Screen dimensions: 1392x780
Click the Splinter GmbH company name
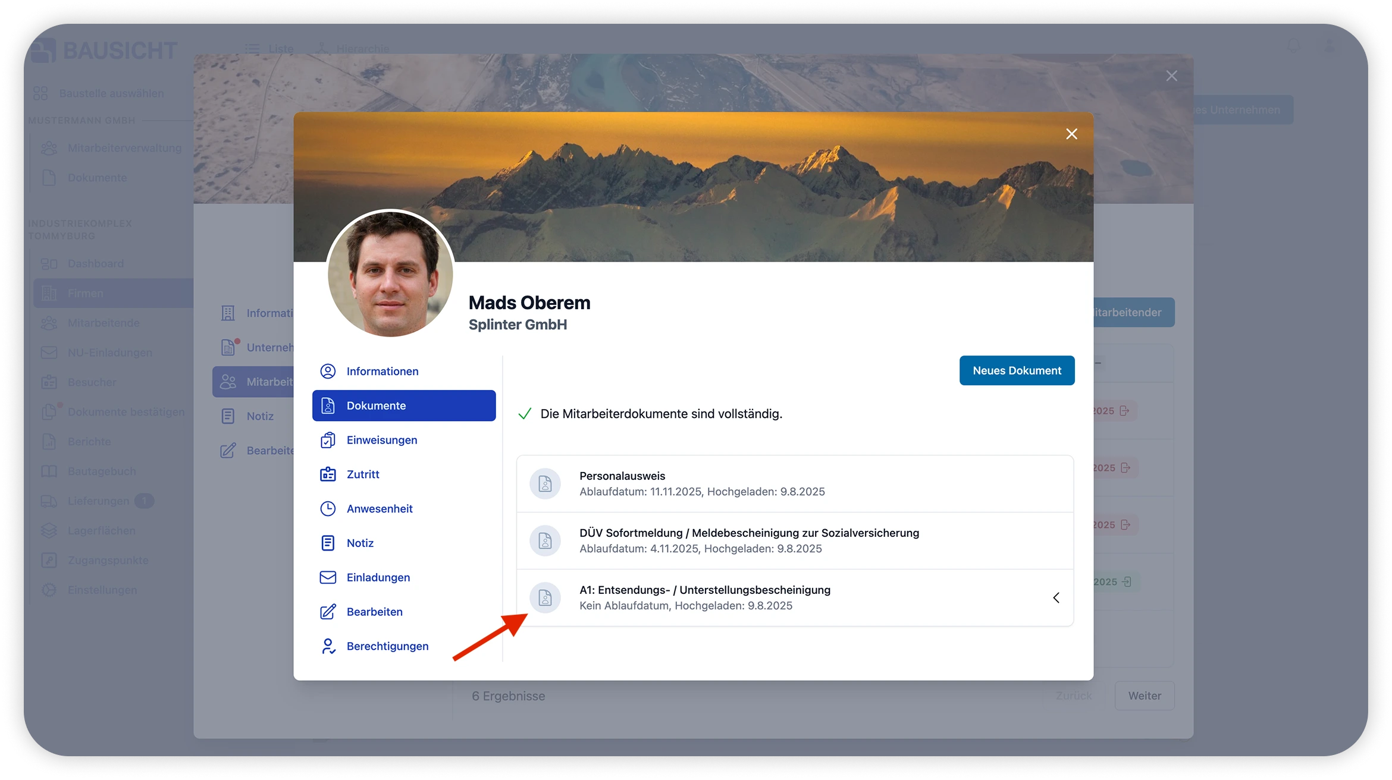coord(518,325)
